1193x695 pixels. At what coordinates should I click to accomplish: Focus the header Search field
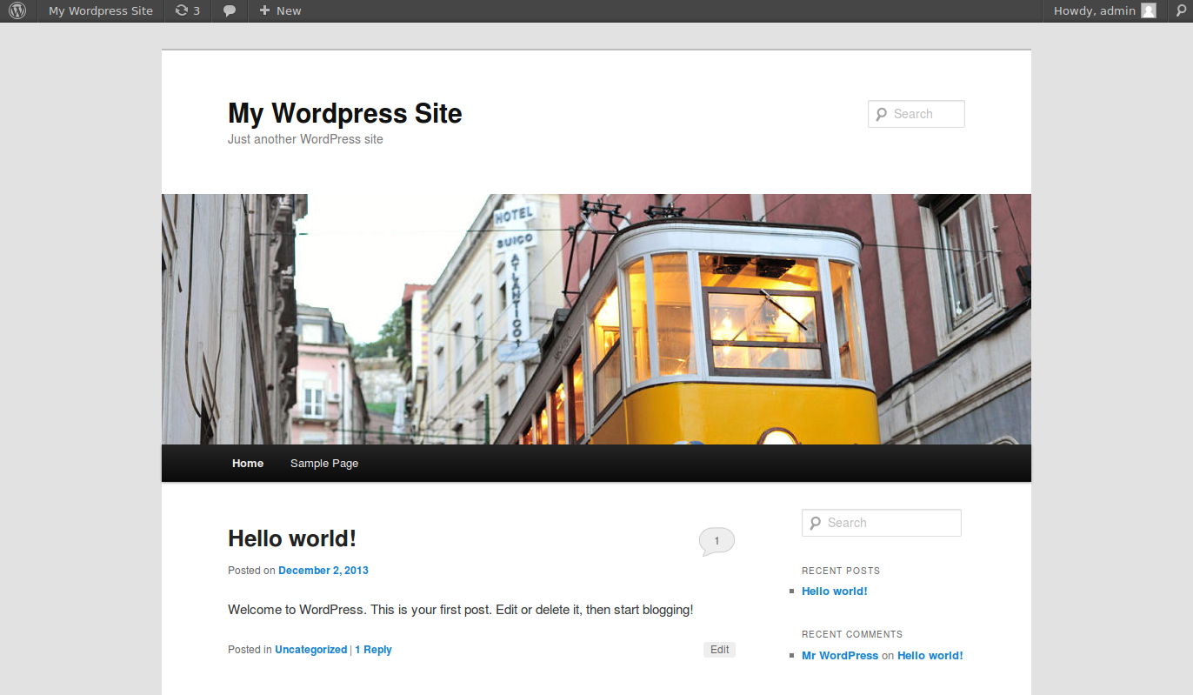(925, 114)
